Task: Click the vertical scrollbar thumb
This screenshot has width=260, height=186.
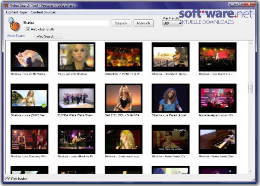Action: tap(251, 89)
